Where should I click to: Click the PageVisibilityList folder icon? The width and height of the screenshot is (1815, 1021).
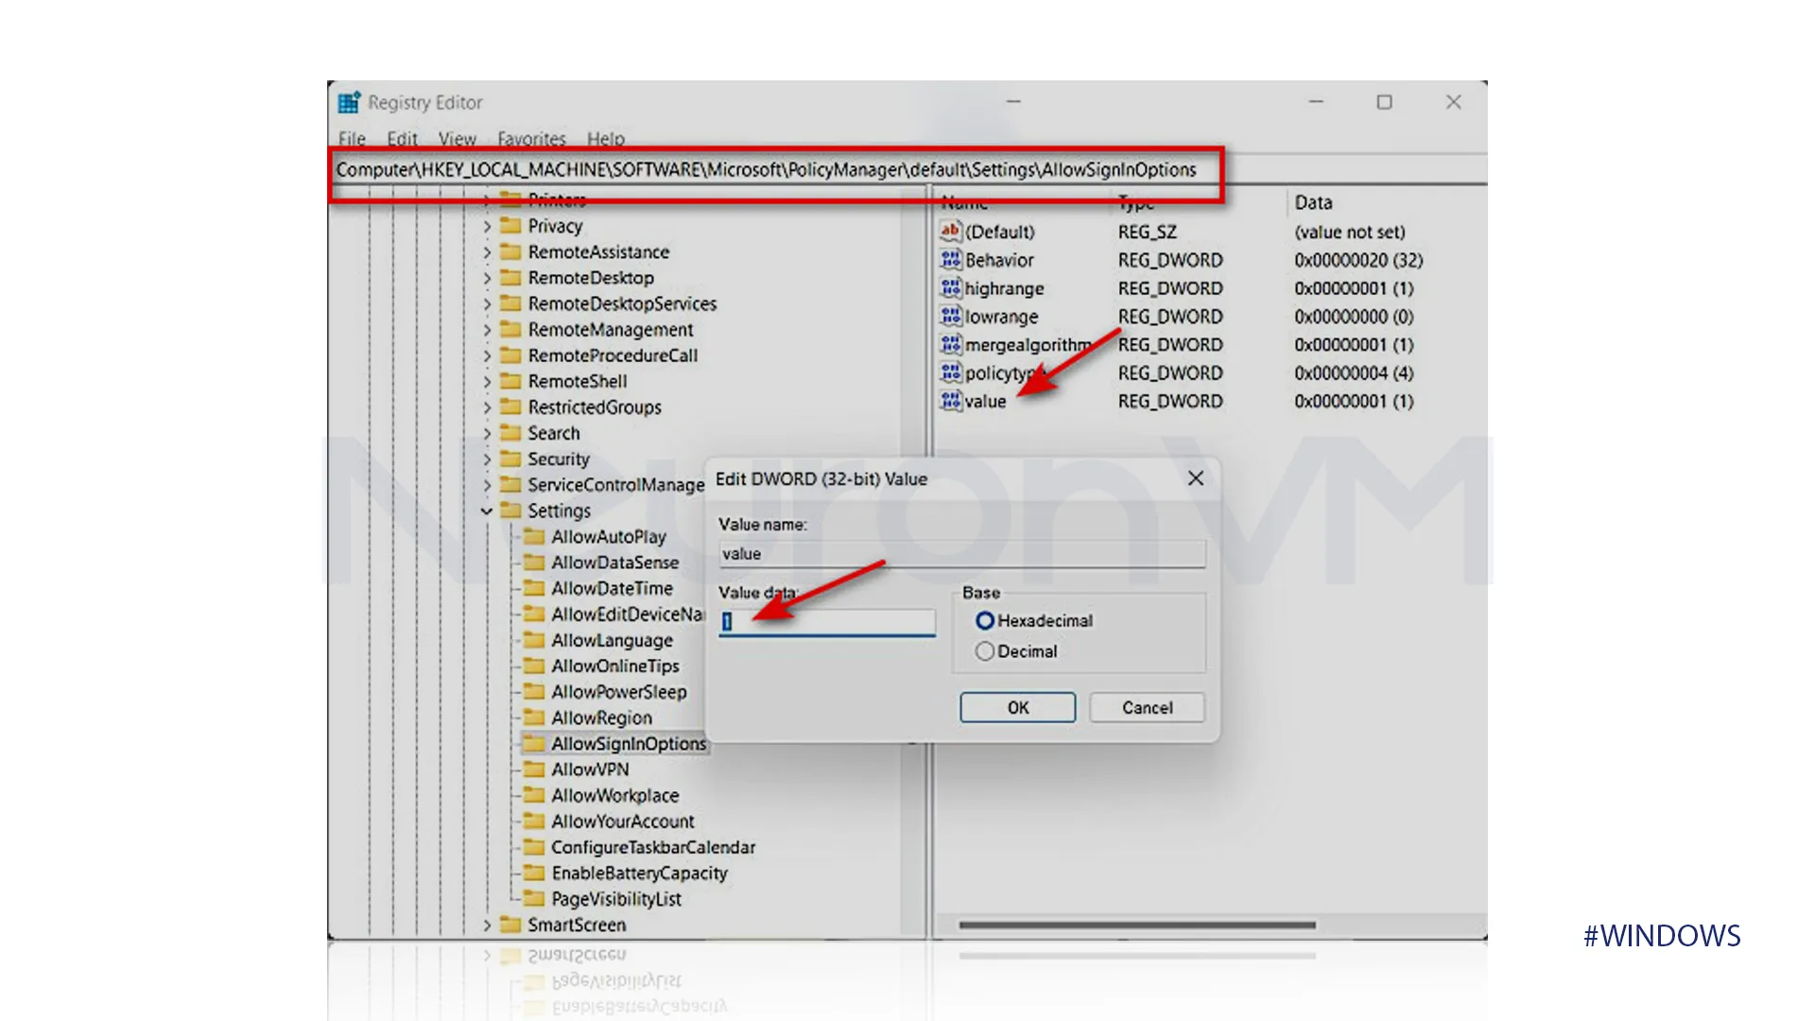coord(534,898)
